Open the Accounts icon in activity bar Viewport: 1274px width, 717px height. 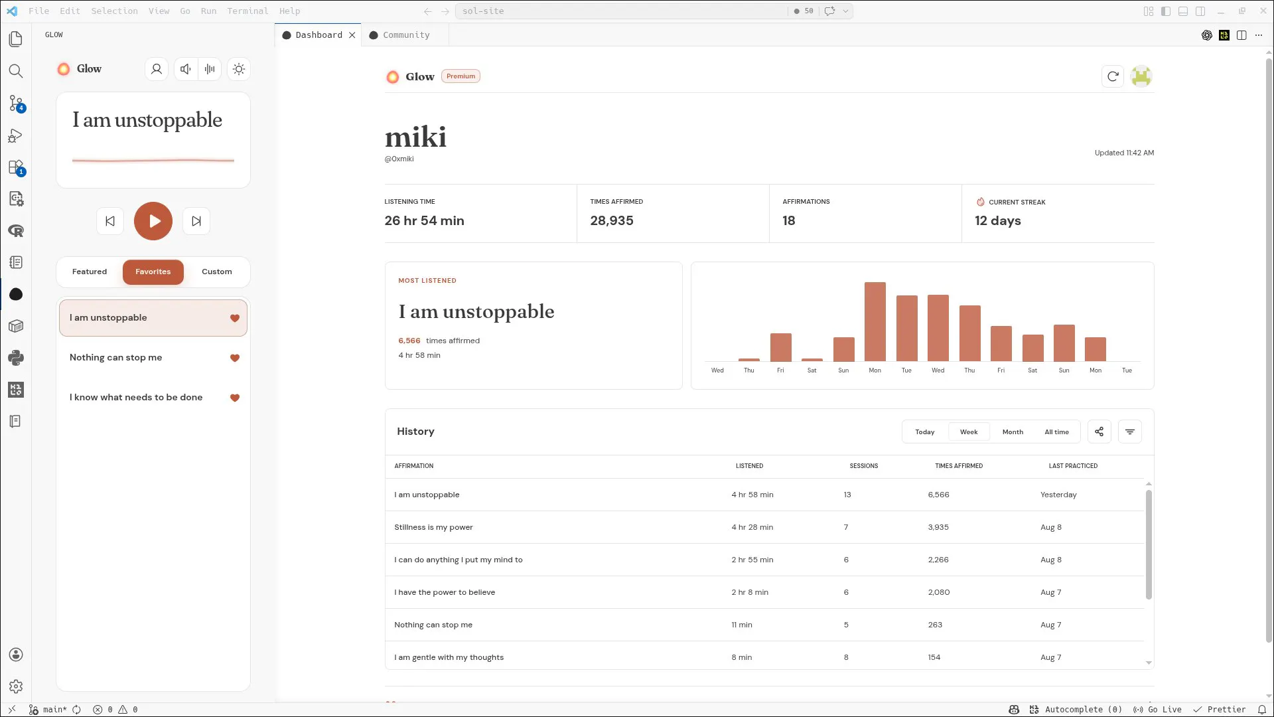tap(16, 655)
